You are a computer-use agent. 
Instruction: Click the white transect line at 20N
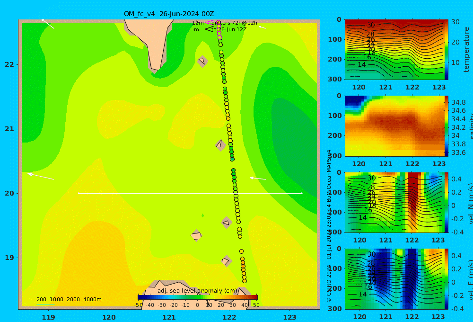[x=190, y=193]
